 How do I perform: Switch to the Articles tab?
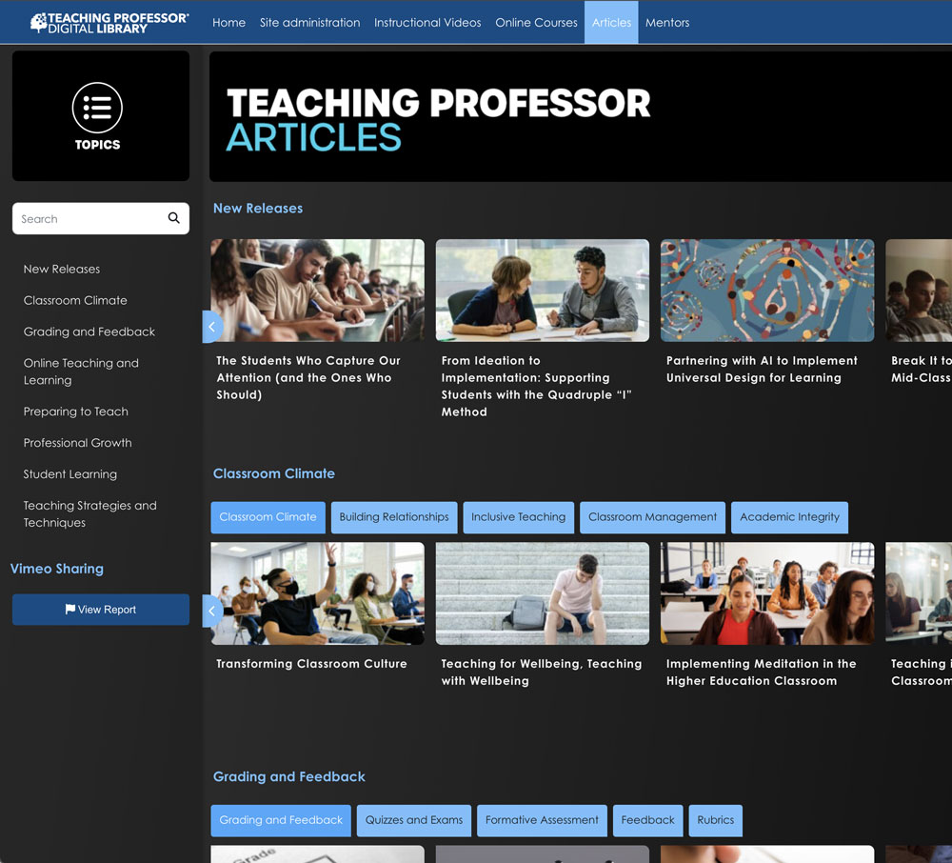(610, 22)
